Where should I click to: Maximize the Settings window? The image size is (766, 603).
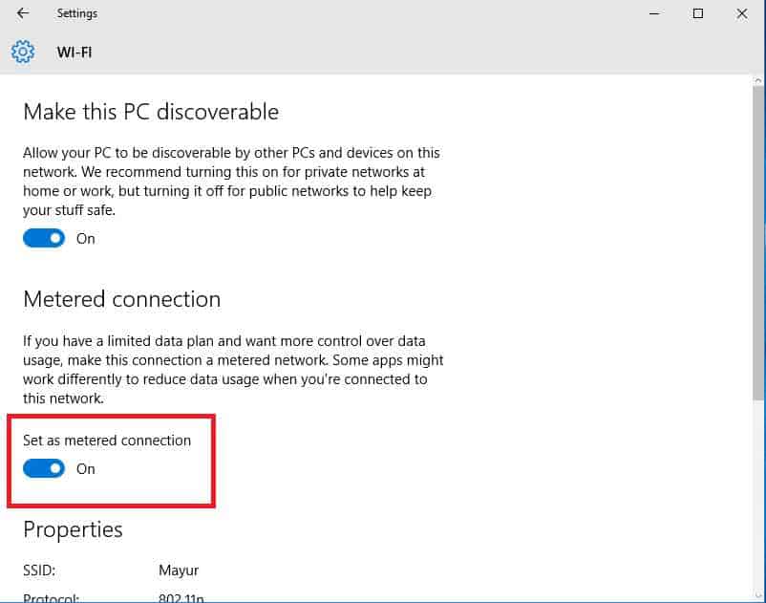698,13
